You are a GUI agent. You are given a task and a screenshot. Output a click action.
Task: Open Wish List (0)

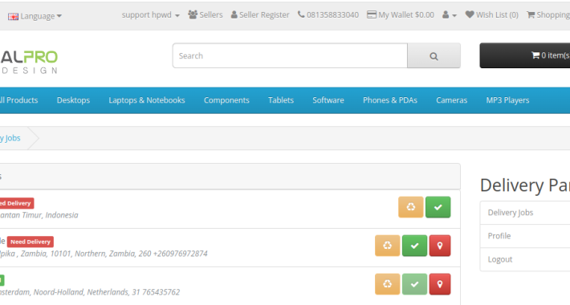[x=492, y=15]
